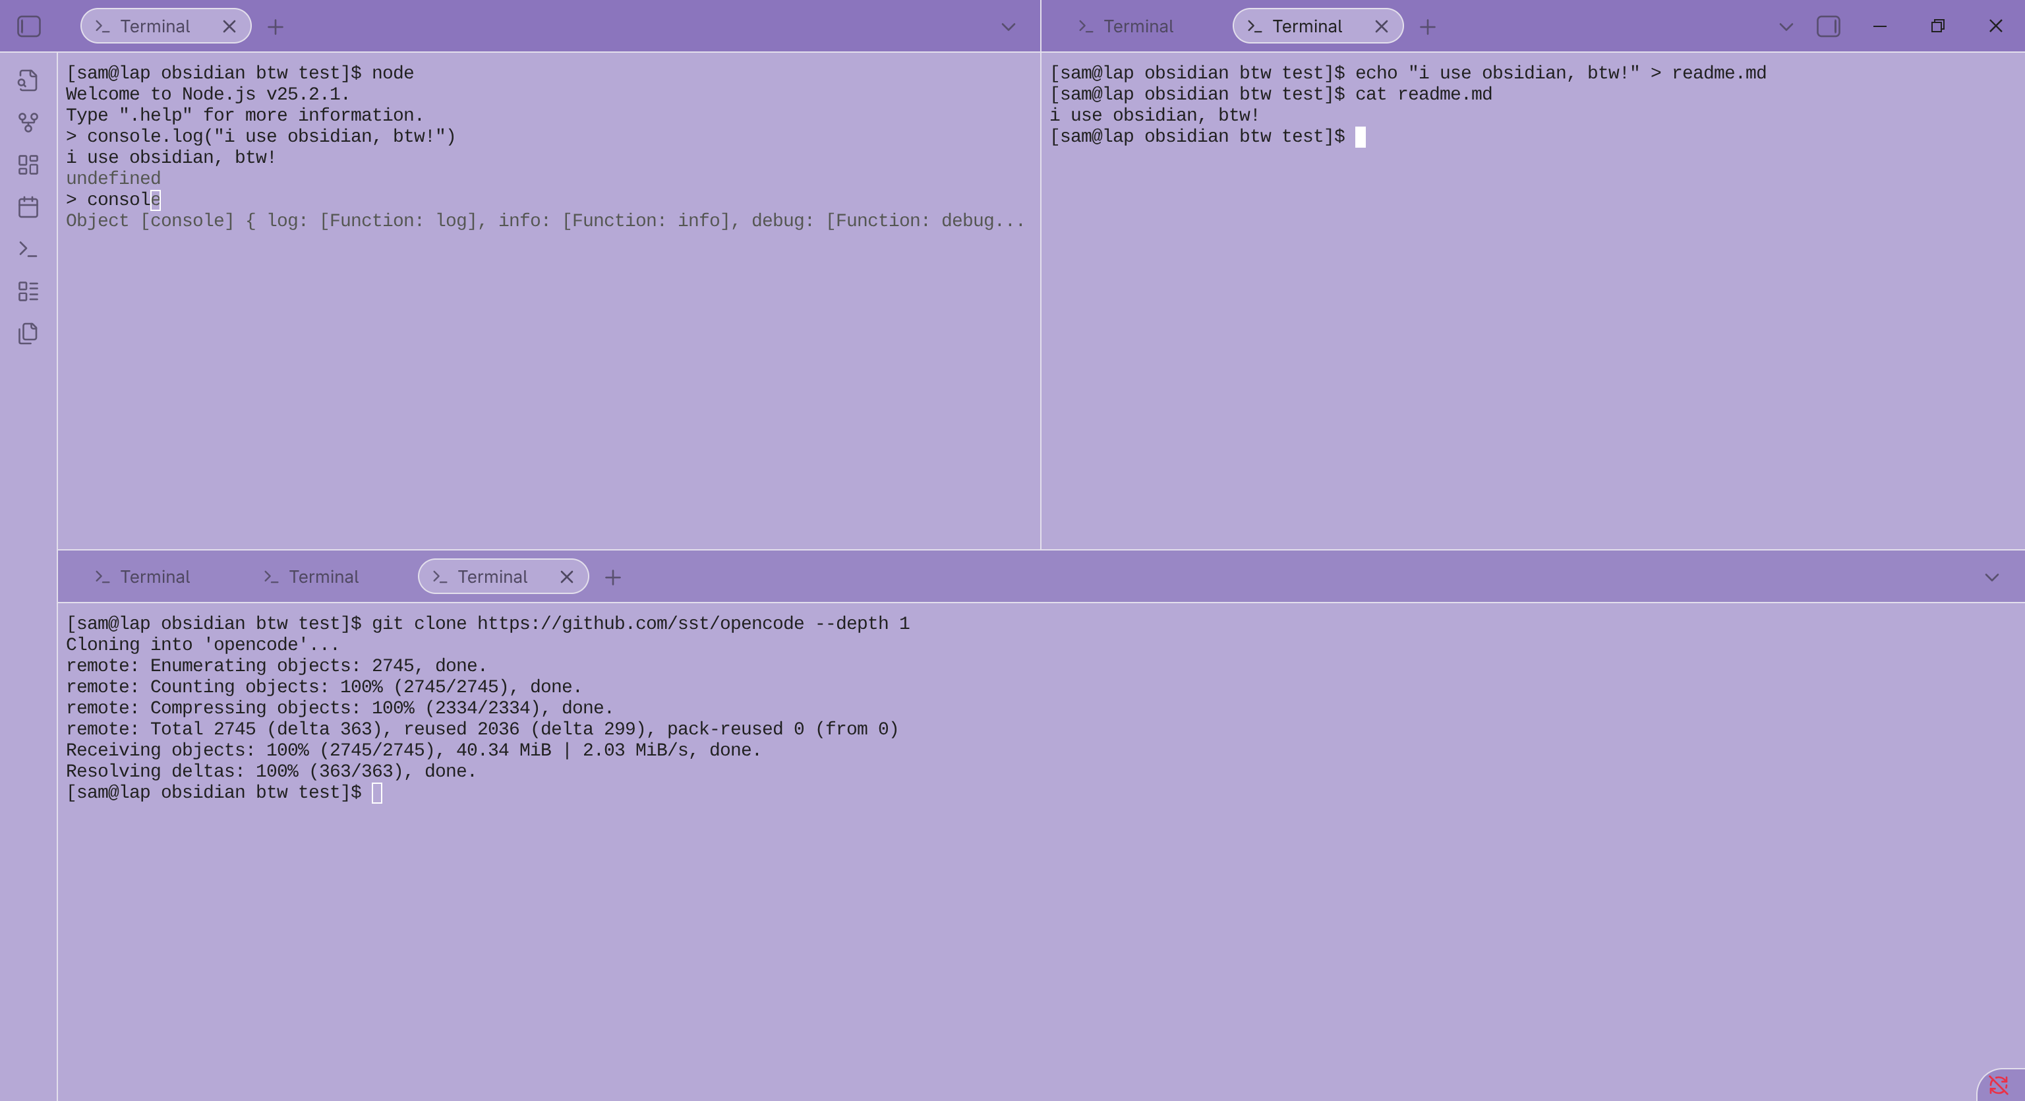Expand the top-left pane tab list chevron
2025x1101 pixels.
pos(1009,27)
